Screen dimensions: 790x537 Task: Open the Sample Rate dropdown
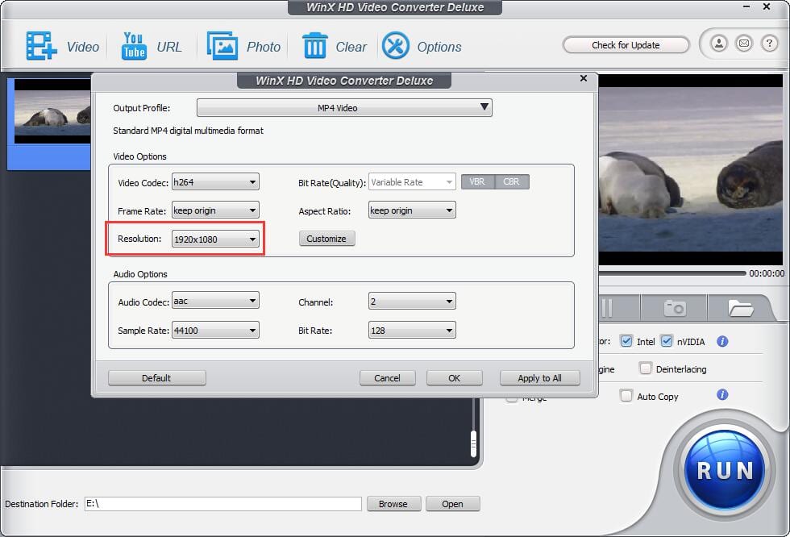pos(215,330)
